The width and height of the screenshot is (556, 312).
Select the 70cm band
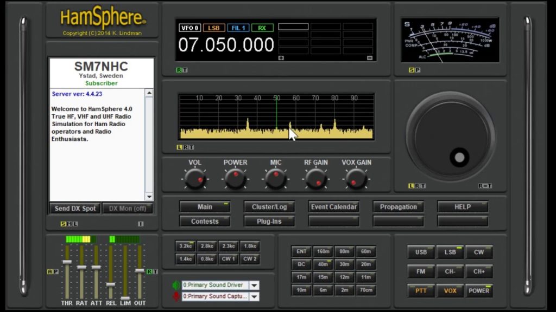pyautogui.click(x=366, y=290)
